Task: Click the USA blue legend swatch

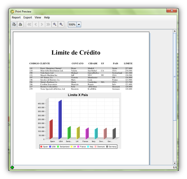Action: (50, 147)
